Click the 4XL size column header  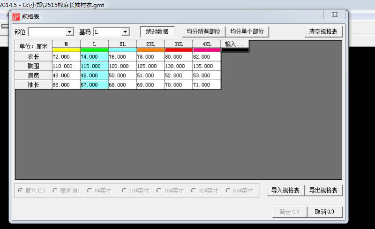[x=207, y=44]
